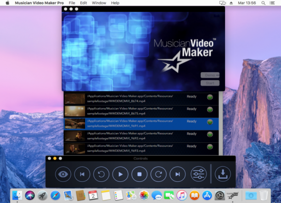281x203 pixels.
Task: Open Contacts book icon in Dock
Action: click(x=80, y=195)
